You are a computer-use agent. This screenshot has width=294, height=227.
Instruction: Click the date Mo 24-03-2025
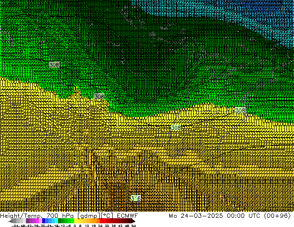pyautogui.click(x=196, y=216)
